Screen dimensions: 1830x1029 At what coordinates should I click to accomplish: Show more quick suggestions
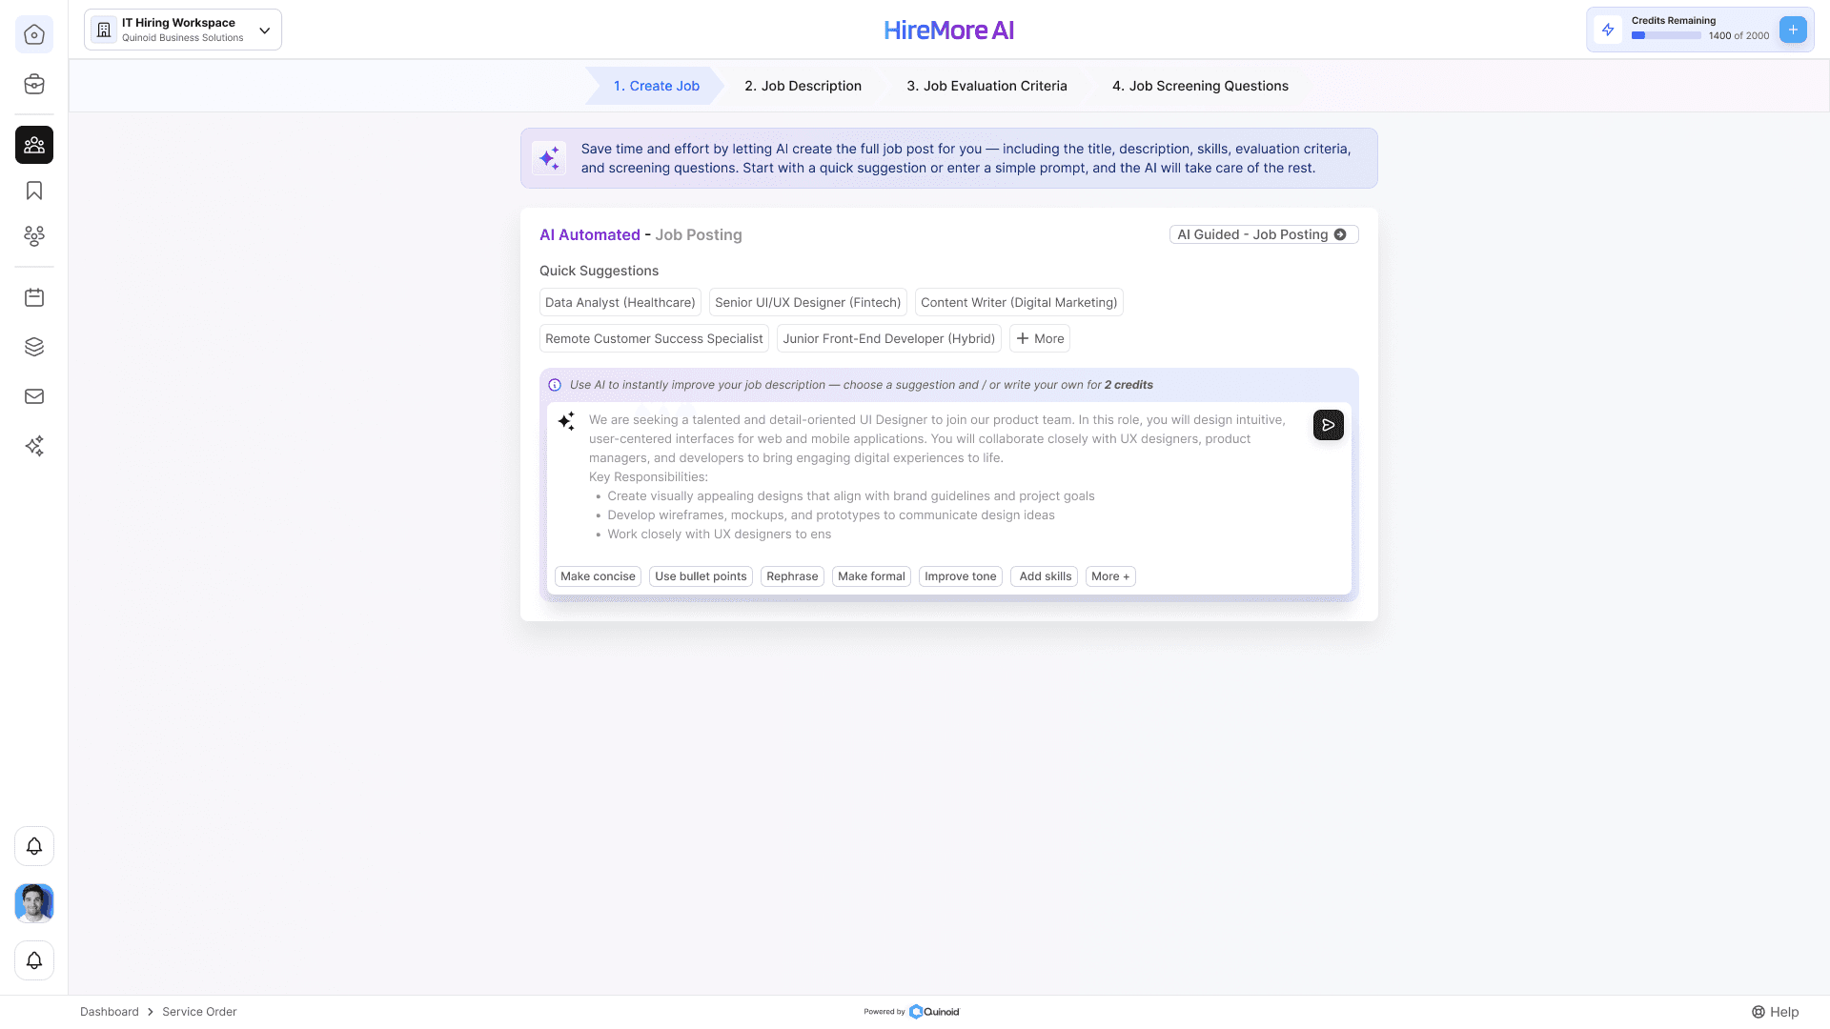click(1040, 338)
